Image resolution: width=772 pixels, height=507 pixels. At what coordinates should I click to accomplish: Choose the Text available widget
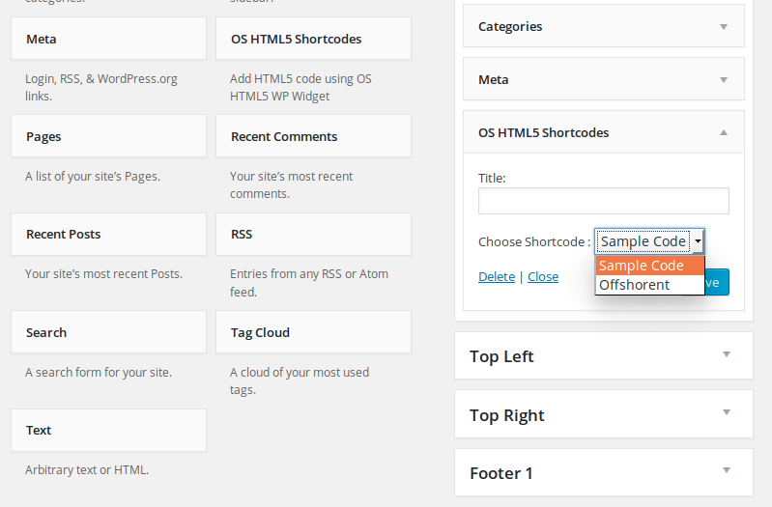point(108,430)
